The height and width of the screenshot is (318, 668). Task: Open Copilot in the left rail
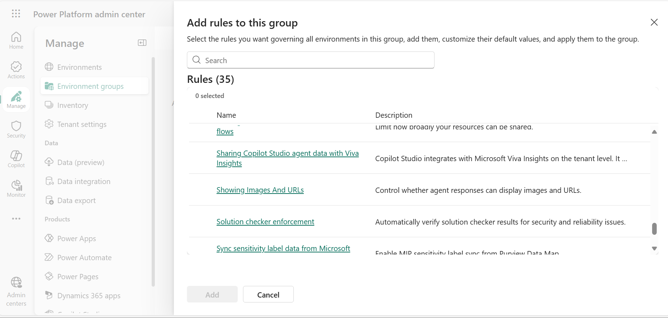pyautogui.click(x=16, y=159)
